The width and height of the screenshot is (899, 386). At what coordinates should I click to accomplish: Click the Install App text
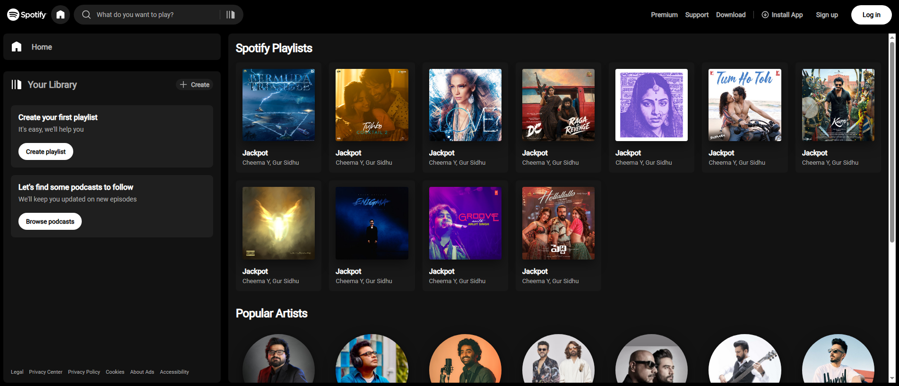pyautogui.click(x=787, y=15)
